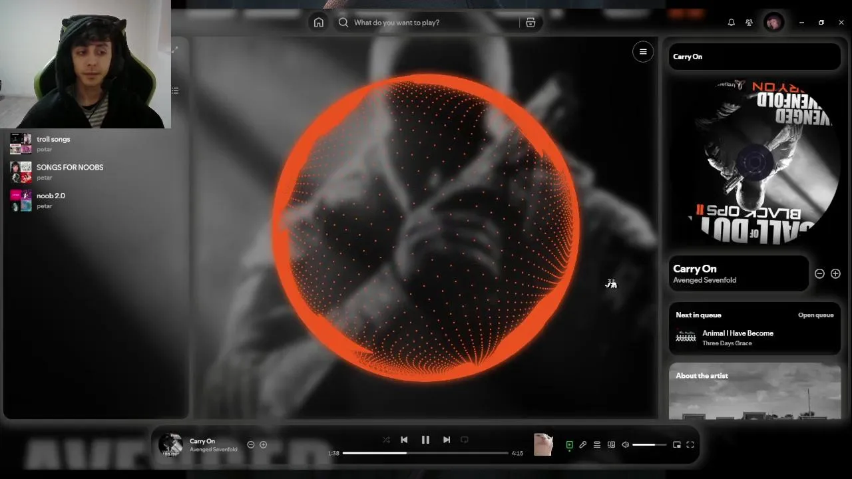Screen dimensions: 852x479
Task: Enter fullscreen mode icon
Action: click(x=690, y=445)
